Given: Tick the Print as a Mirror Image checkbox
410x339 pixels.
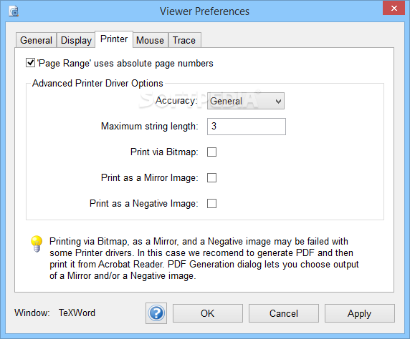Looking at the screenshot, I should [211, 177].
